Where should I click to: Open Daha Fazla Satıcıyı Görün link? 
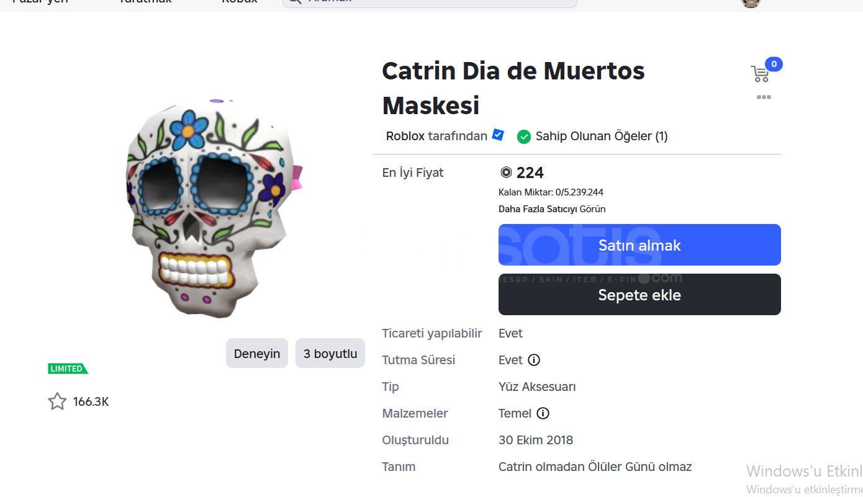tap(552, 209)
